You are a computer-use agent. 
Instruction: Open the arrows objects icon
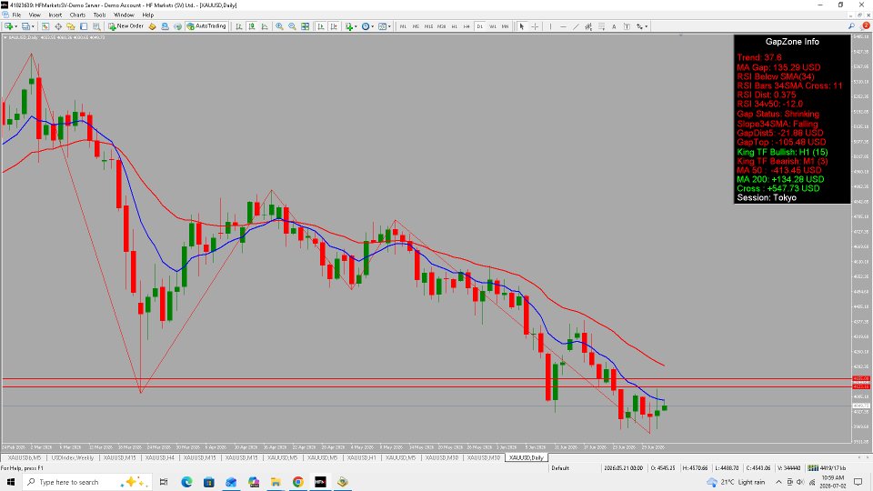pyautogui.click(x=639, y=26)
